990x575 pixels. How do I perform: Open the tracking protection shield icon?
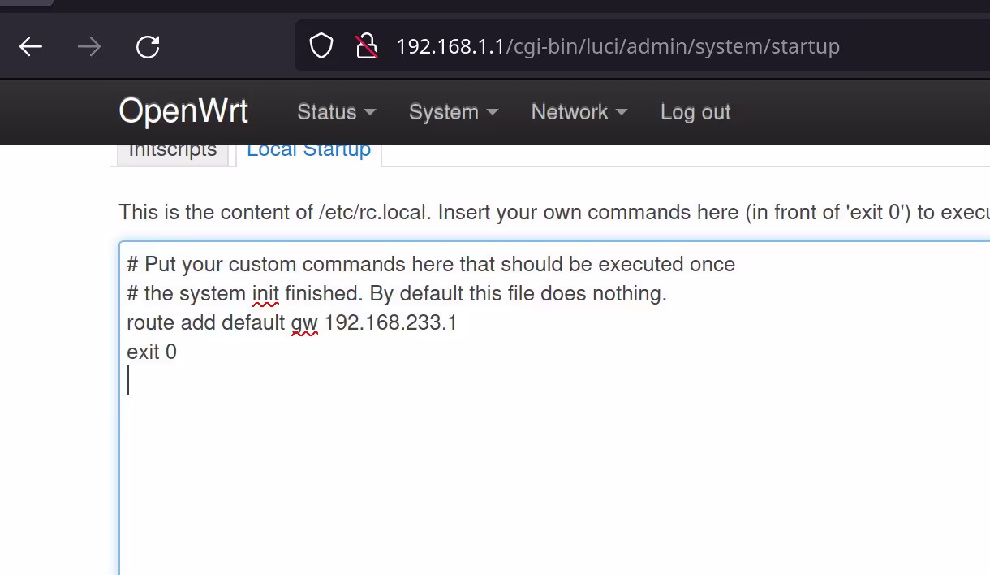coord(321,45)
